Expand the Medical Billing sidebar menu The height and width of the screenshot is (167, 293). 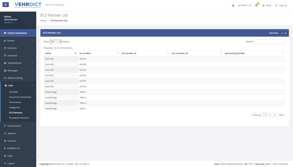[x=15, y=78]
